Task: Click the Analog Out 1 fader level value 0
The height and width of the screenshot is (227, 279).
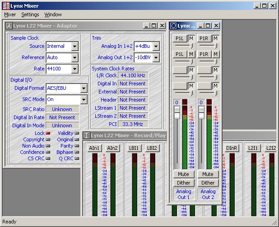Action: 177,102
